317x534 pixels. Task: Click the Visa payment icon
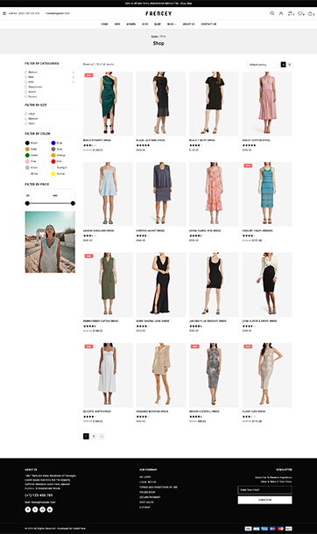pyautogui.click(x=248, y=528)
